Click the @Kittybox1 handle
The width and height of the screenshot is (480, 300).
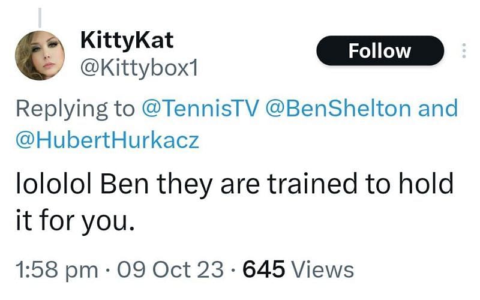pyautogui.click(x=139, y=68)
